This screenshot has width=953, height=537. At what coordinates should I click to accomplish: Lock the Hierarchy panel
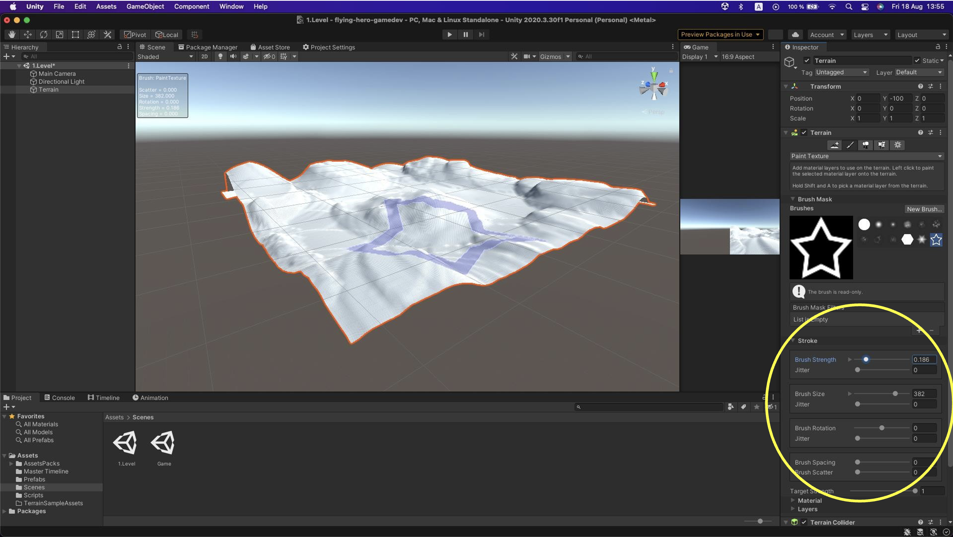pos(119,47)
